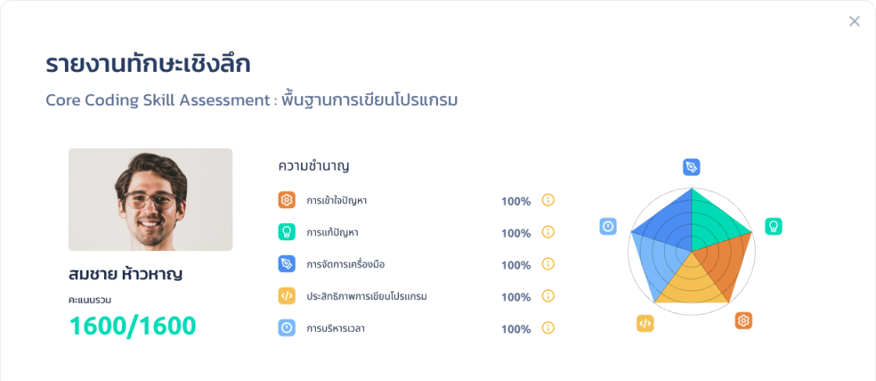Click the clock icon left of radar chart

[x=609, y=226]
